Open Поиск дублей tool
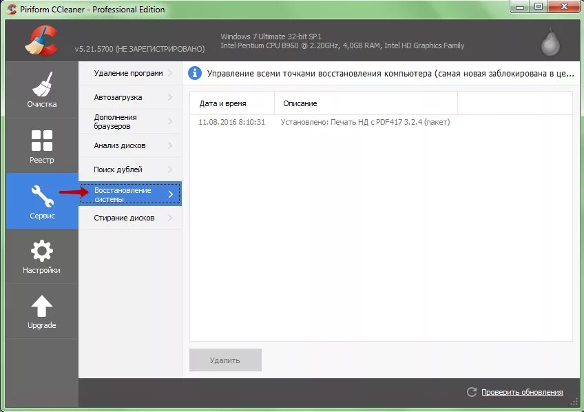The height and width of the screenshot is (412, 584). coord(130,169)
